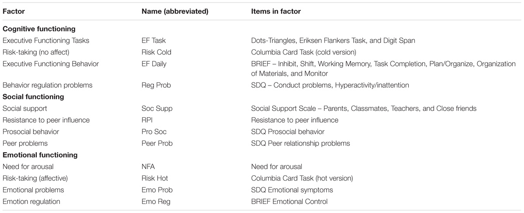Click the 'EF Daily' abbreviation cell

(x=155, y=64)
